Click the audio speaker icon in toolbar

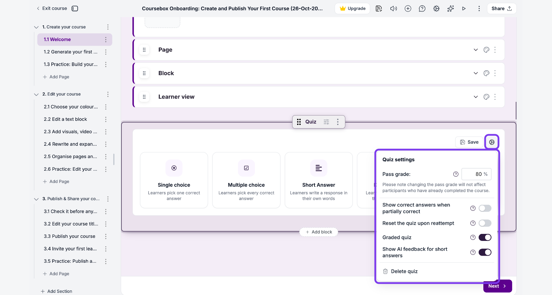click(x=394, y=8)
